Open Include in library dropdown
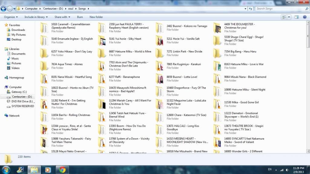The width and height of the screenshot is (310, 174). 36,17
